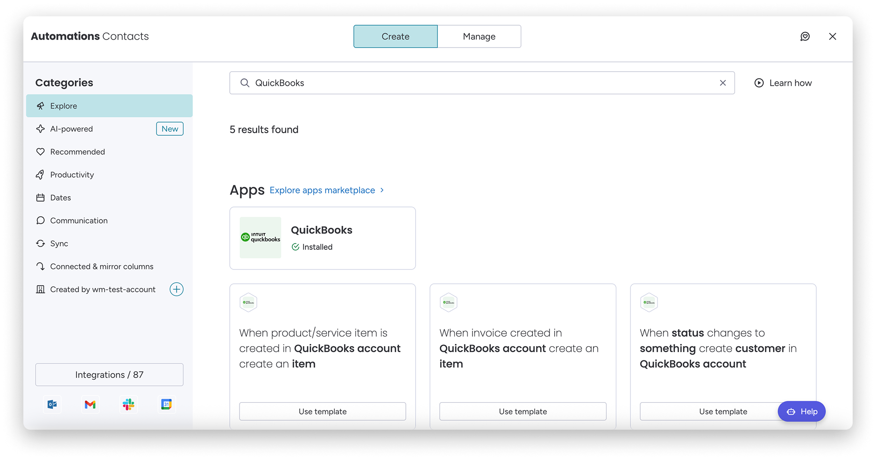Screen dimensions: 876x460
Task: Click the Outlook integration icon
Action: [x=52, y=404]
